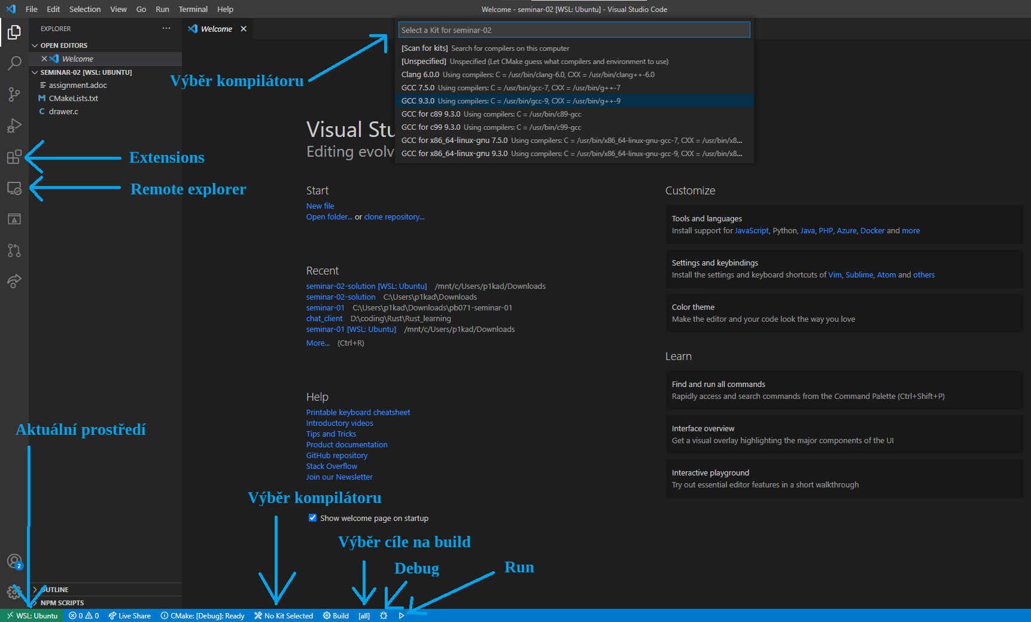Open the Manage gear icon
Screen dimensions: 1031x622
point(14,592)
